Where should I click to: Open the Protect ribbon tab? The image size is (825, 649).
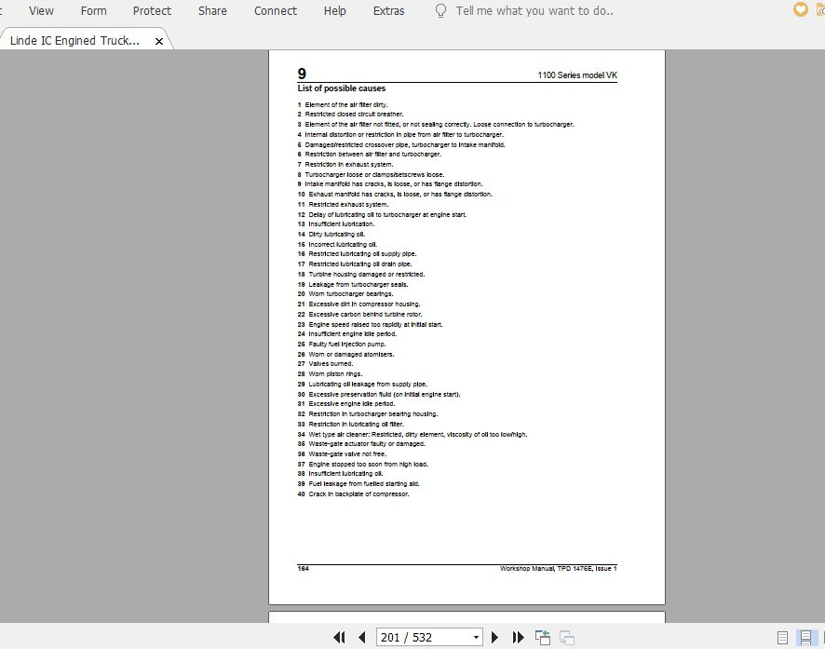(x=152, y=10)
